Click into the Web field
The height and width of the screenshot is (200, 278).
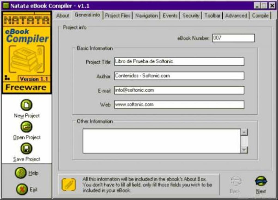point(179,104)
